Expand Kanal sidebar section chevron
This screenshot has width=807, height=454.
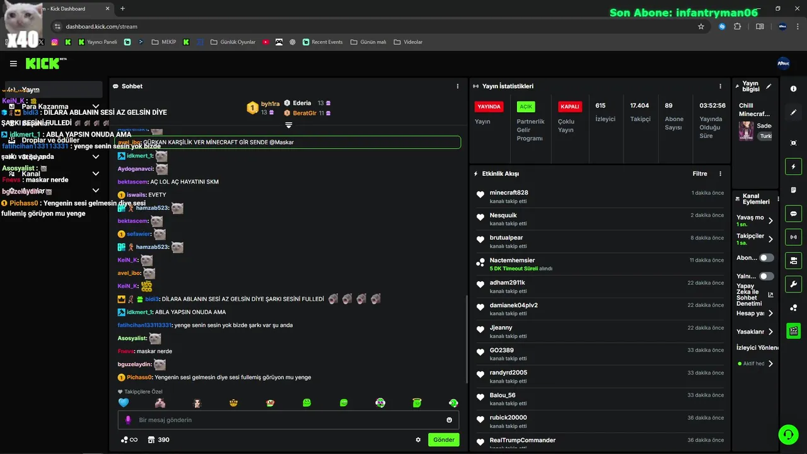tap(96, 173)
